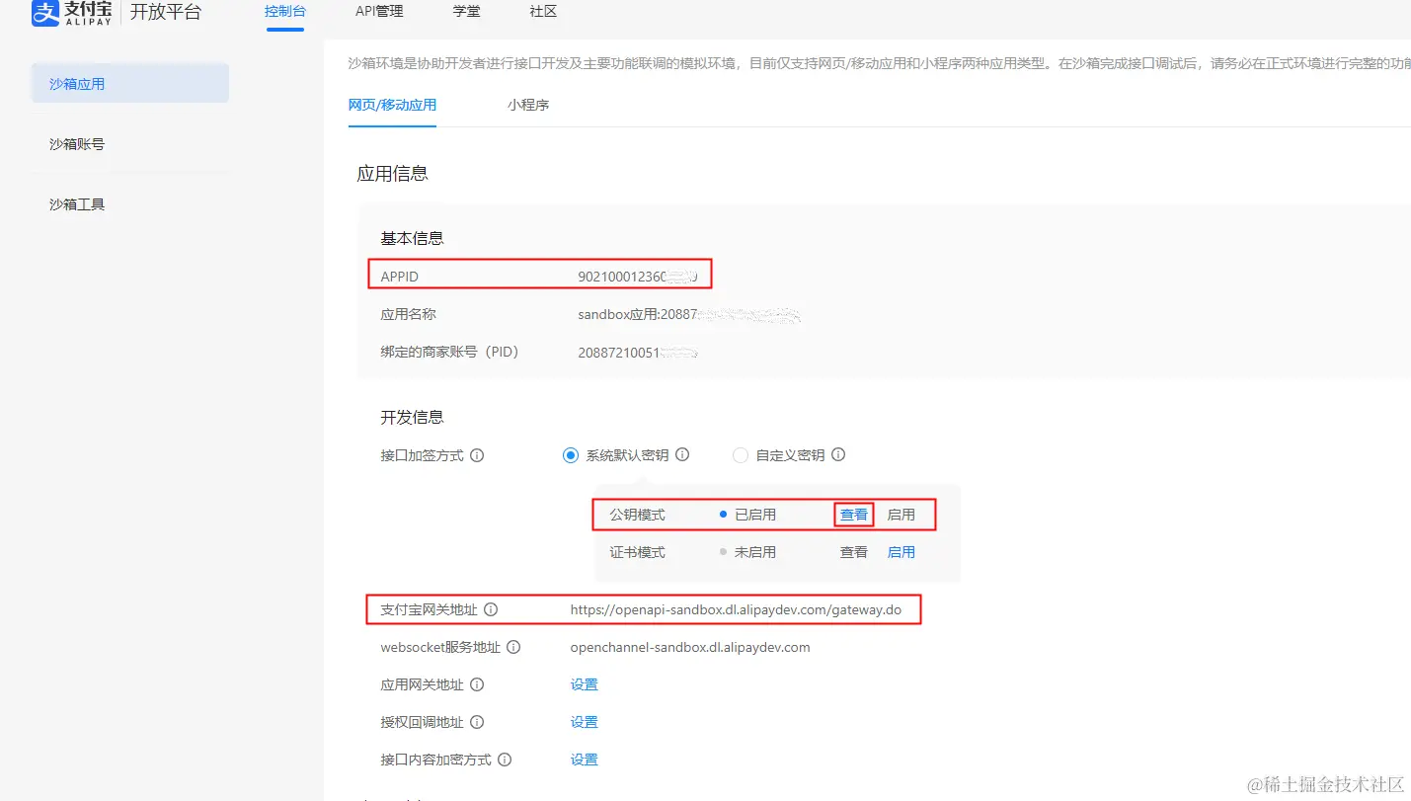The width and height of the screenshot is (1411, 801).
Task: Switch to the 小程序 tab
Action: point(528,105)
